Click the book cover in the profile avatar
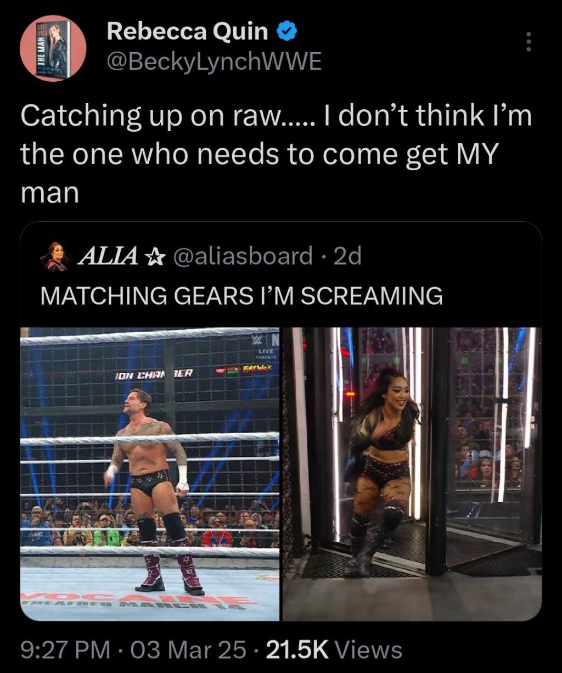562x673 pixels. tap(53, 49)
